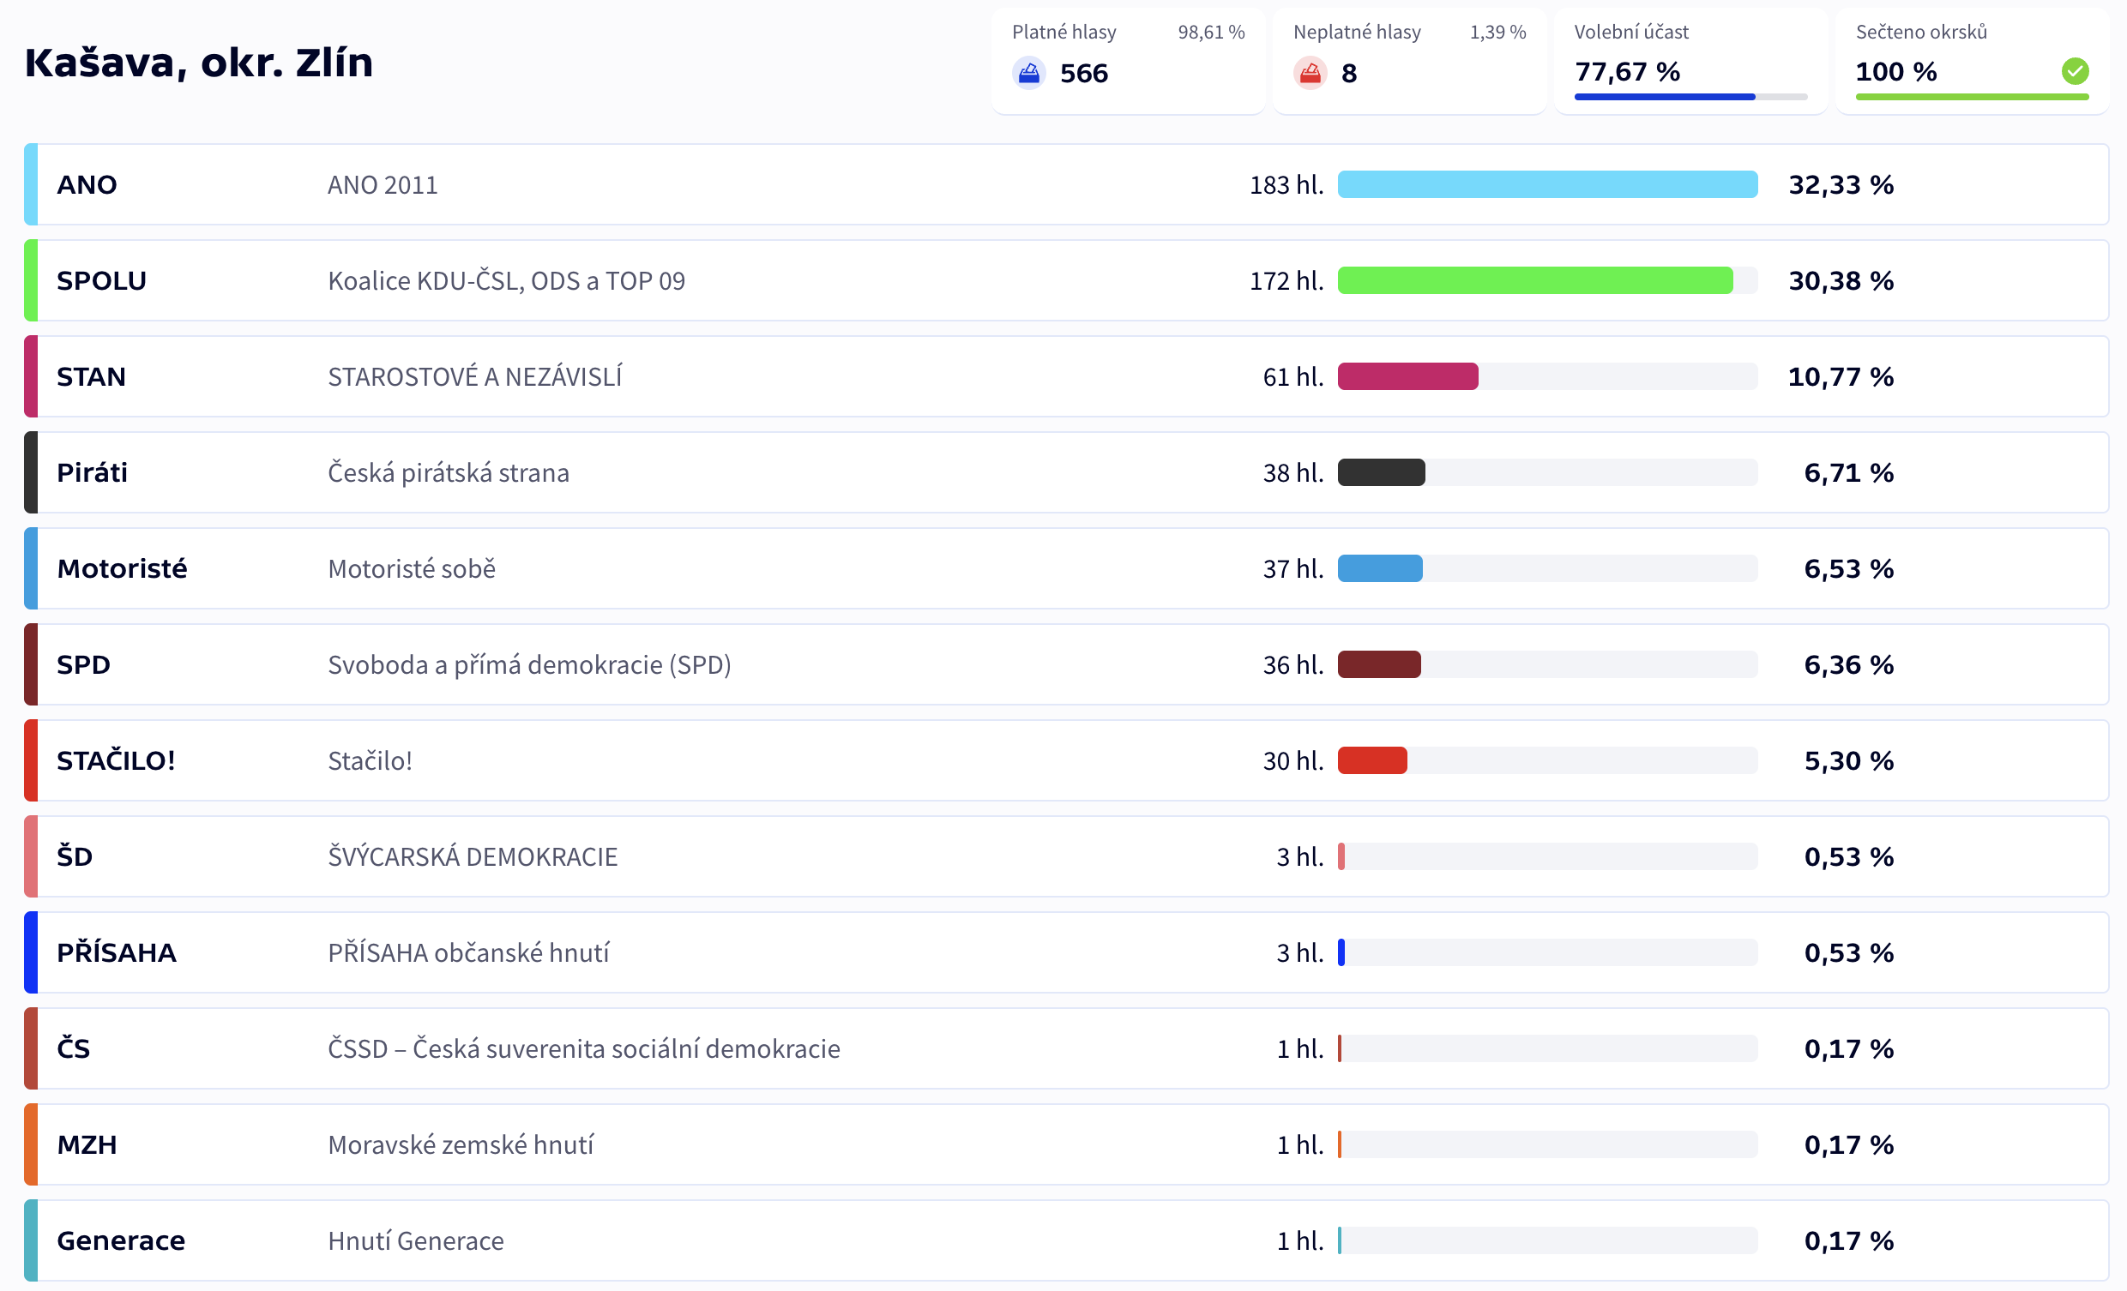Image resolution: width=2127 pixels, height=1291 pixels.
Task: Select the STAČILO! row abbreviation
Action: coord(116,760)
